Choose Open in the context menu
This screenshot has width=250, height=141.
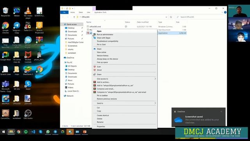click(x=99, y=31)
